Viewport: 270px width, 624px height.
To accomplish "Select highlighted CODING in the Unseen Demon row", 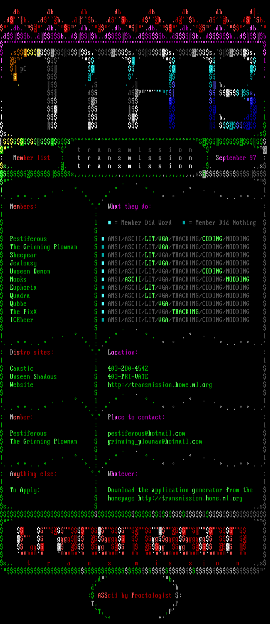I will [x=212, y=271].
